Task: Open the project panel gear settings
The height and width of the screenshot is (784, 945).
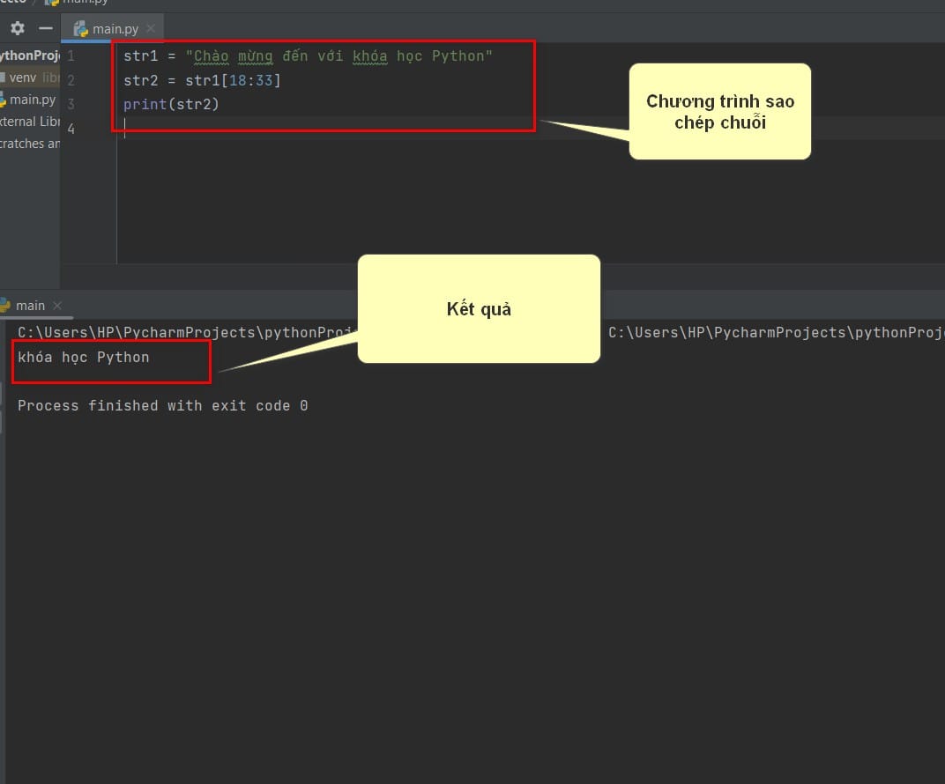Action: point(18,28)
